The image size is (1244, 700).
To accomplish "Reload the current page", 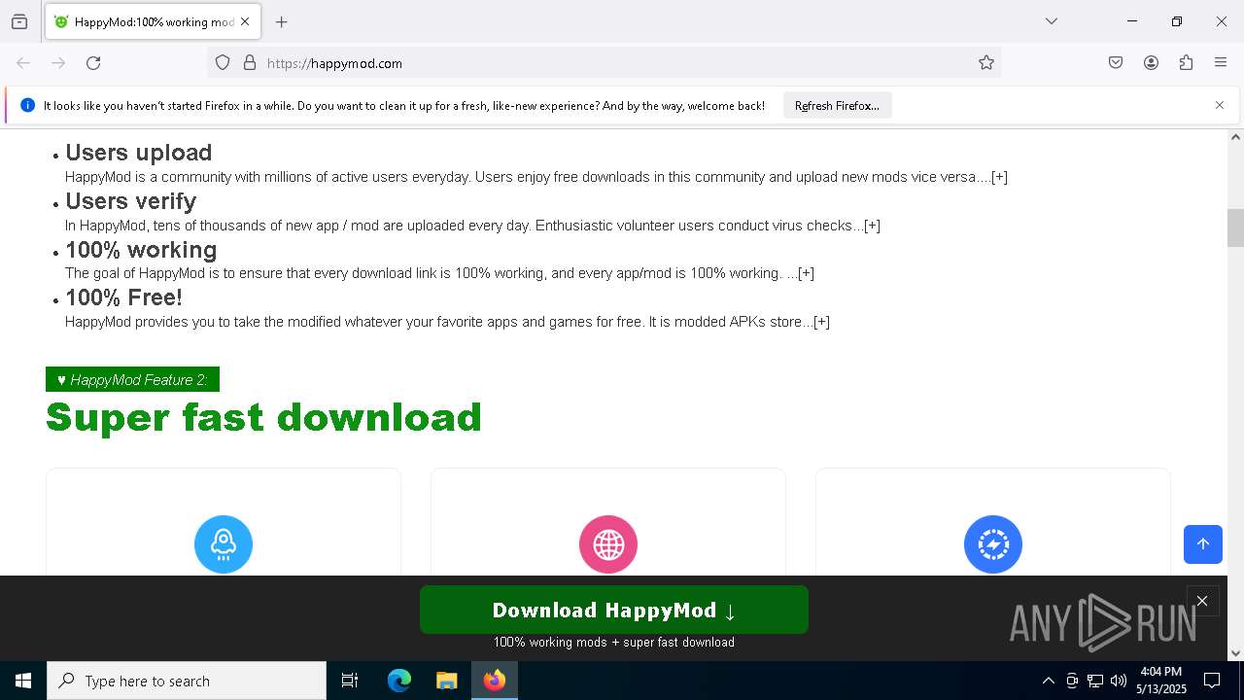I will point(93,63).
